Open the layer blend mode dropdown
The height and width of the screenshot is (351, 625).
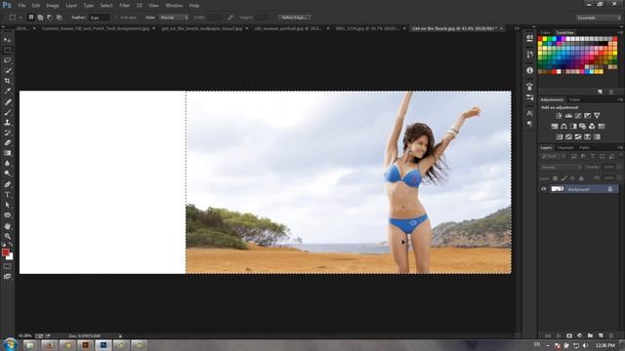coord(561,168)
